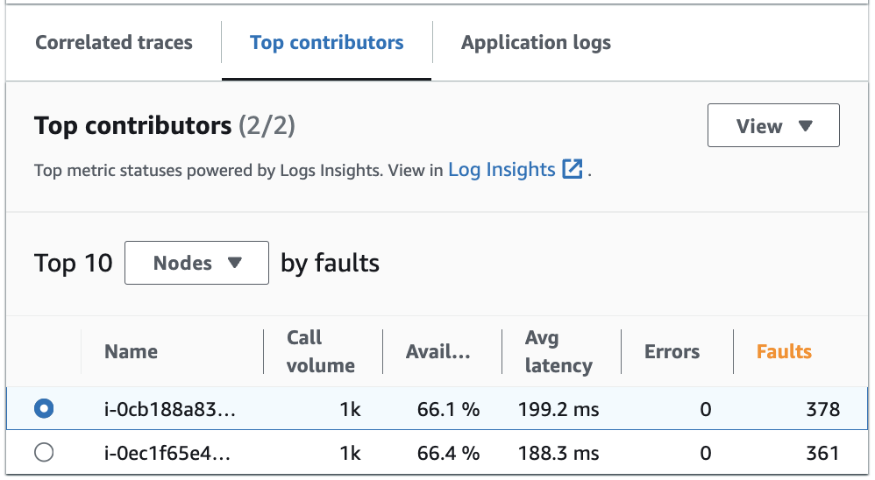The image size is (875, 480).
Task: Click the Log Insights link
Action: pyautogui.click(x=502, y=170)
